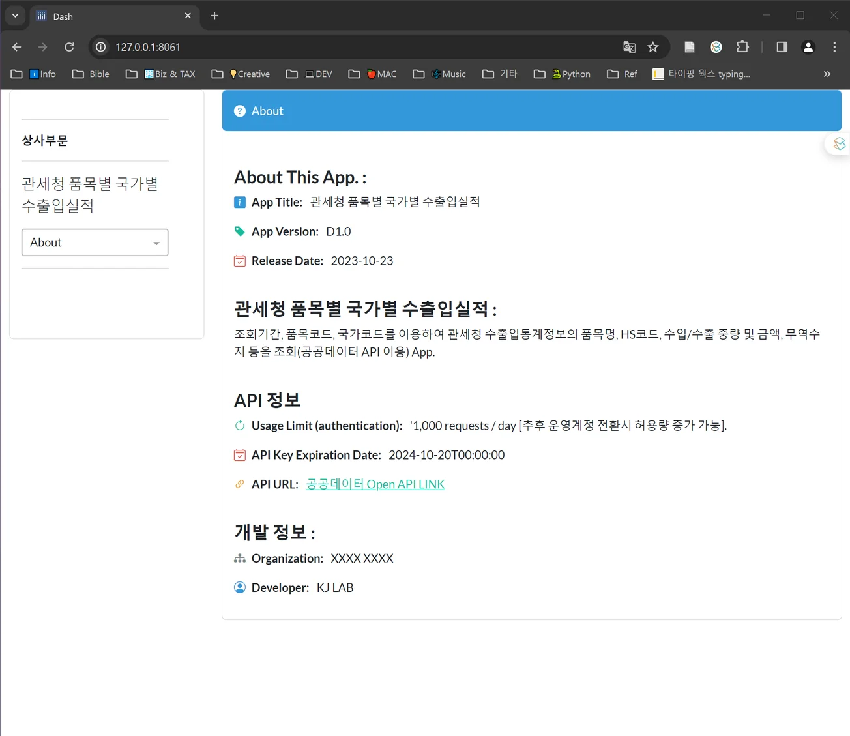The image size is (850, 736).
Task: Open the Chrome profile avatar
Action: pyautogui.click(x=808, y=47)
